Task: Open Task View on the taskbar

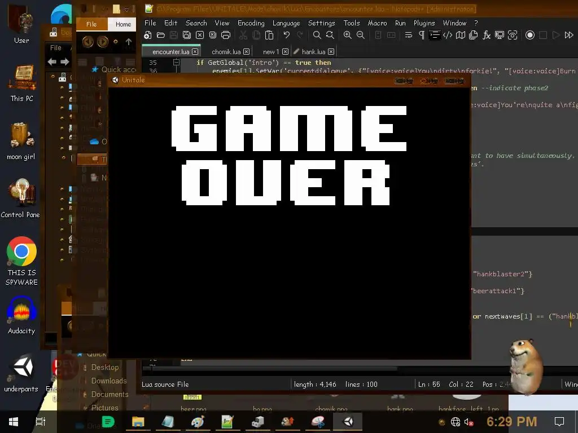Action: coord(41,422)
